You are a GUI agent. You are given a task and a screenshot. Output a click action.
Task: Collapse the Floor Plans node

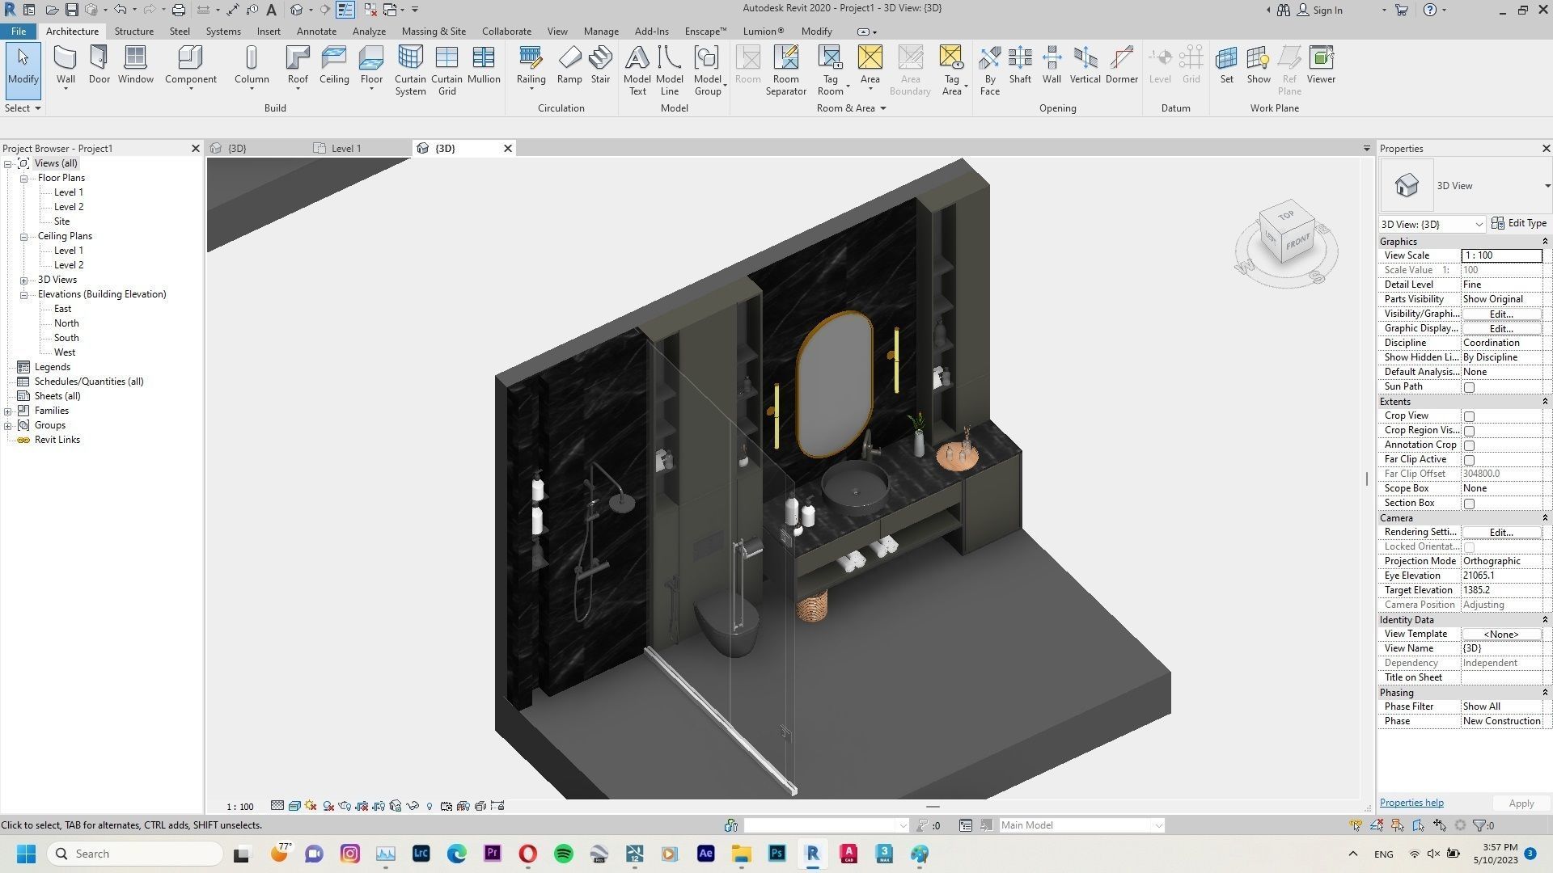[x=24, y=178]
